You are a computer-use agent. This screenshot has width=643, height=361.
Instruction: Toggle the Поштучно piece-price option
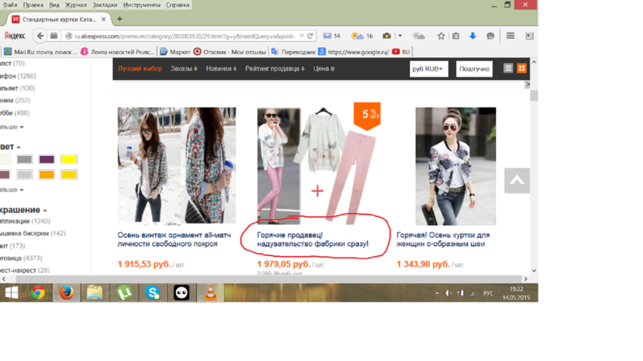pos(473,69)
